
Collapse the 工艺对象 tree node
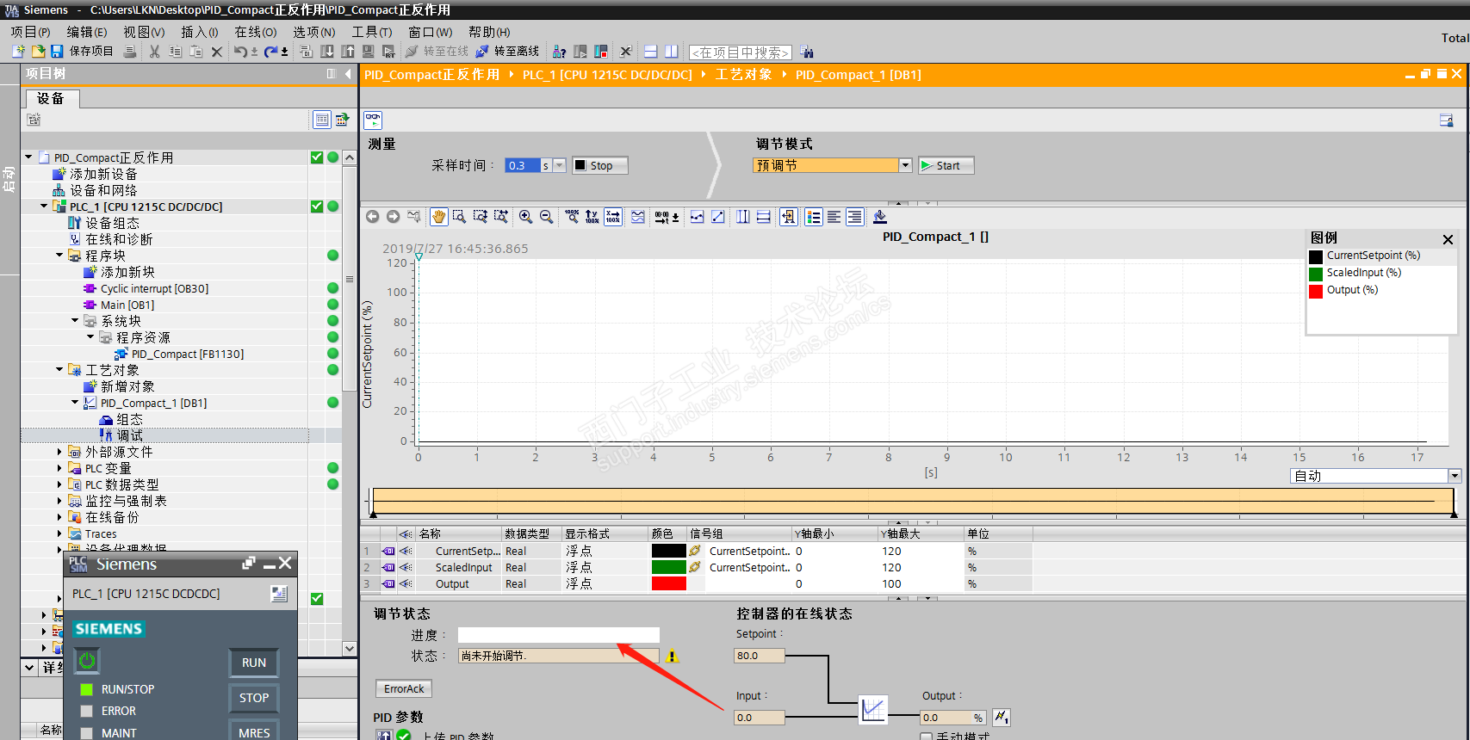tap(59, 370)
